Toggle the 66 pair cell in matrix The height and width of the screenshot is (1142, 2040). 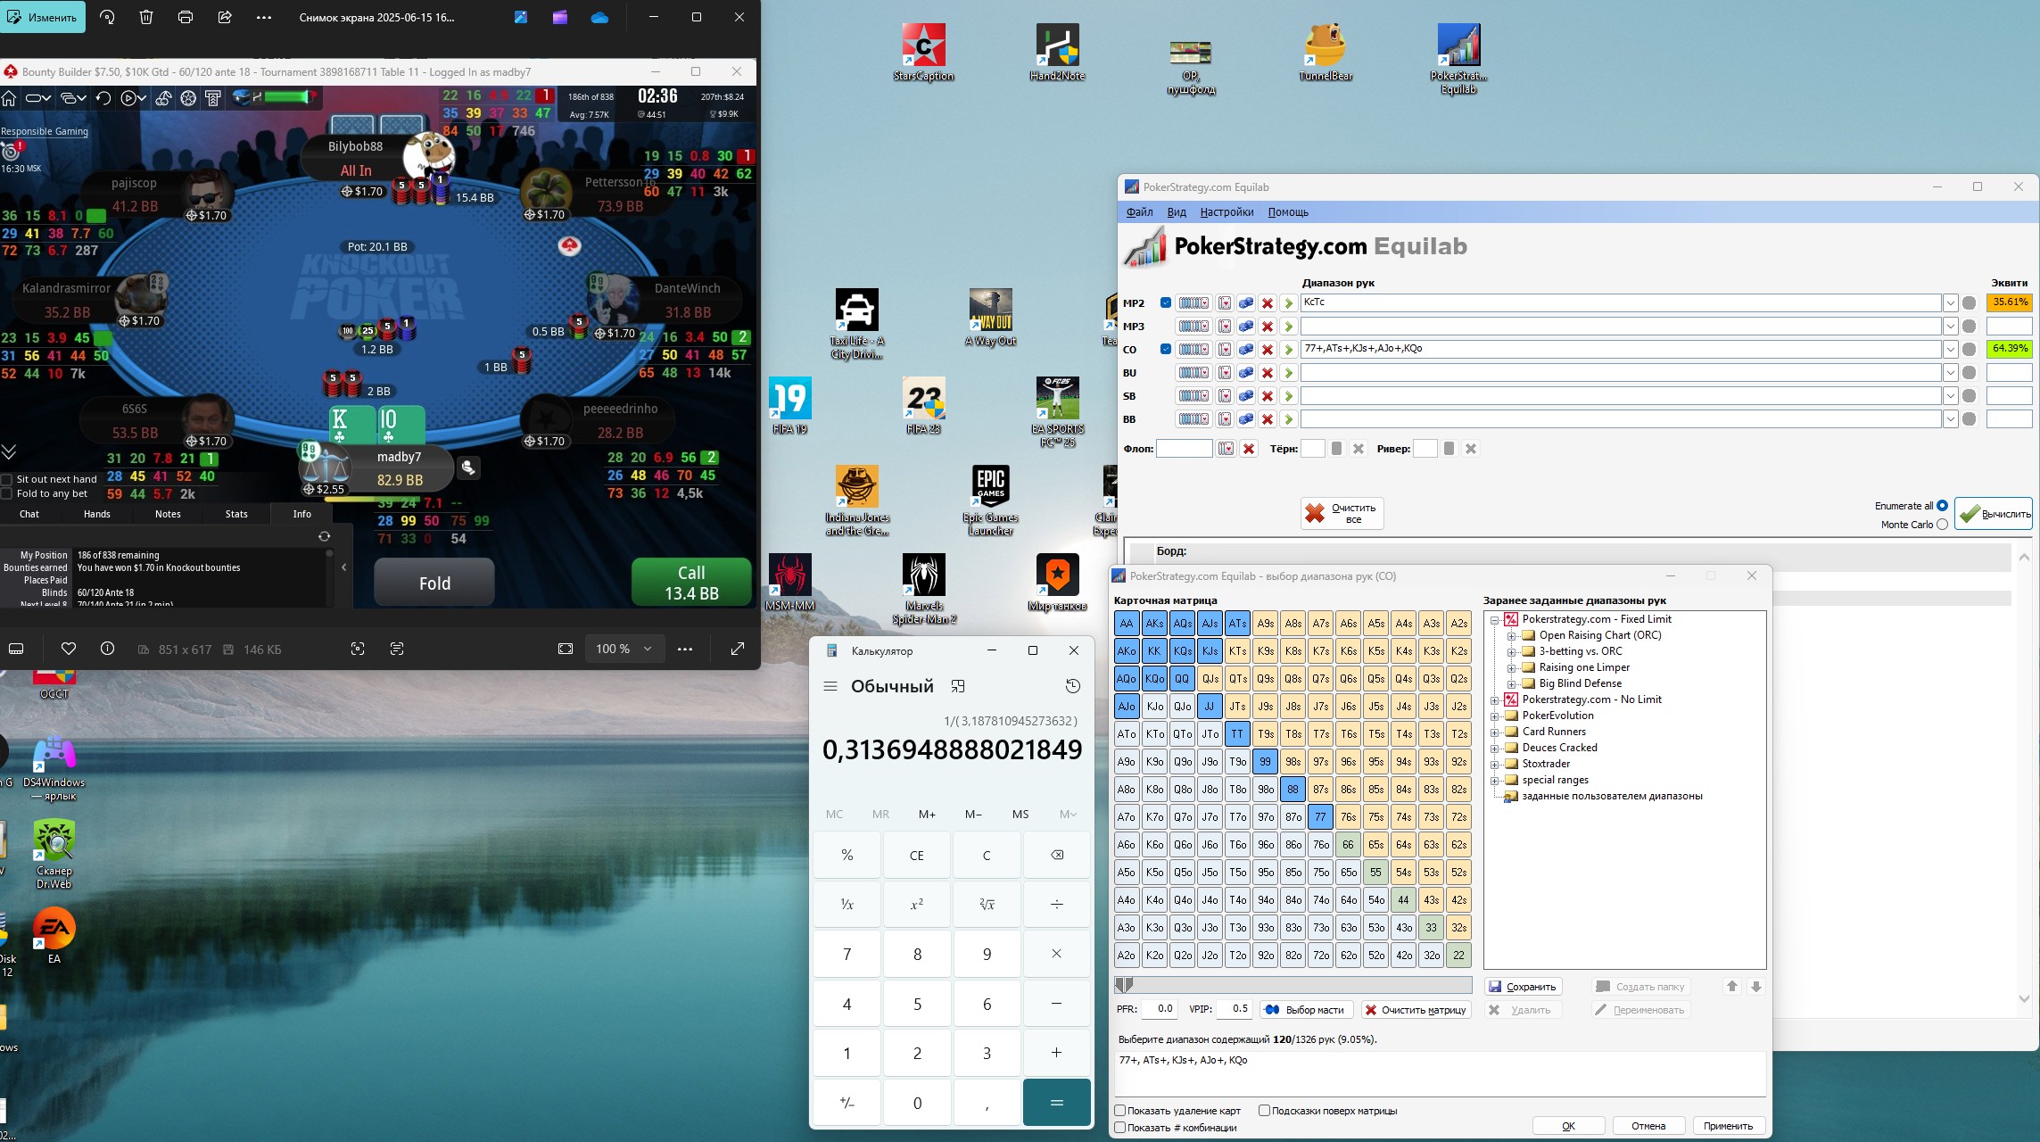coord(1348,845)
